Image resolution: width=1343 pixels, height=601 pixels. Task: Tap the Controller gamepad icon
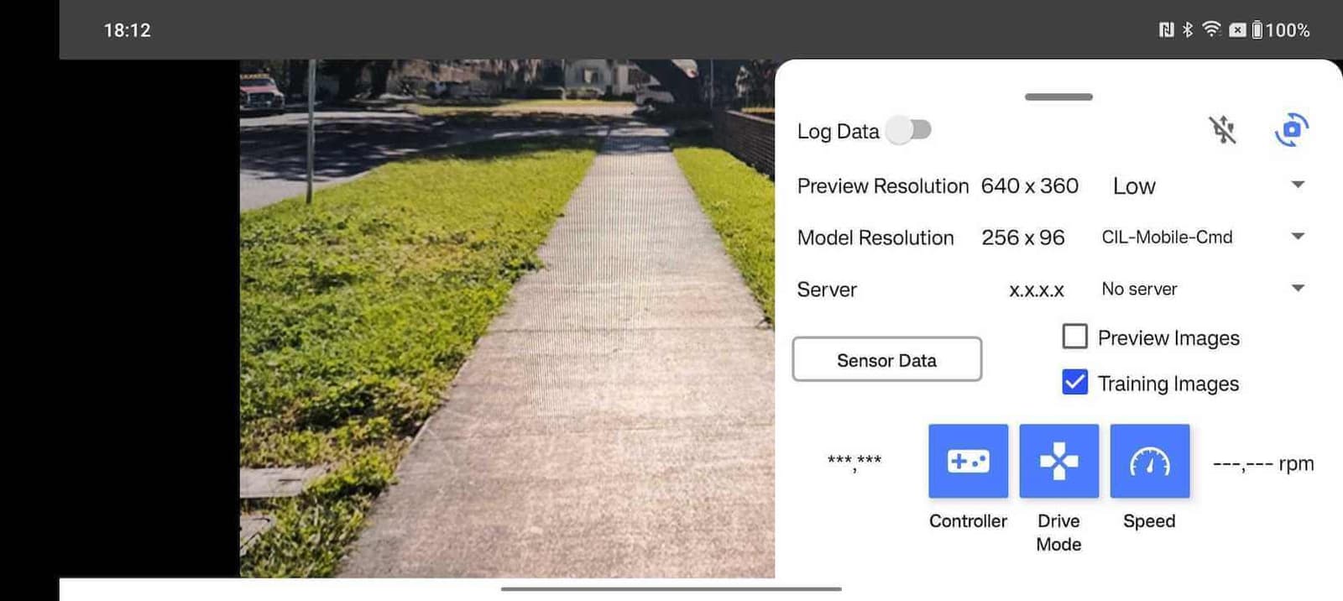click(x=968, y=461)
